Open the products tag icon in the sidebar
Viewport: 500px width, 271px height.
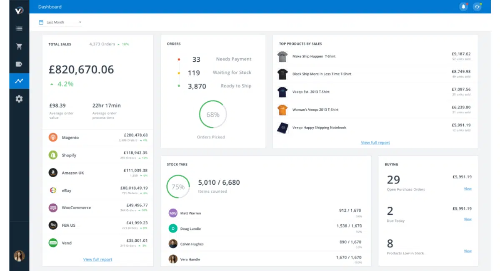click(x=19, y=64)
